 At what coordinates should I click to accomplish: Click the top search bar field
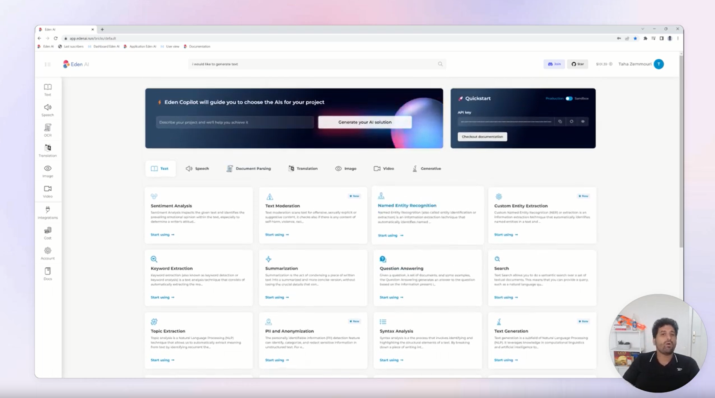317,64
